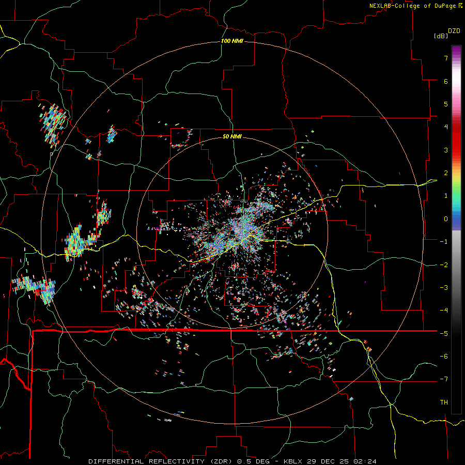Click the 5 value on color scale
Screen dimensions: 465x465
(446, 104)
